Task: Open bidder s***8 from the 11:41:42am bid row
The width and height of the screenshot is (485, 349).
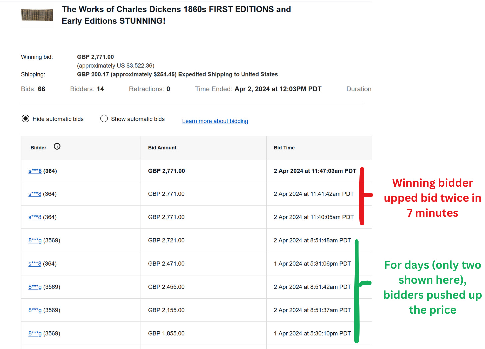Action: click(35, 194)
